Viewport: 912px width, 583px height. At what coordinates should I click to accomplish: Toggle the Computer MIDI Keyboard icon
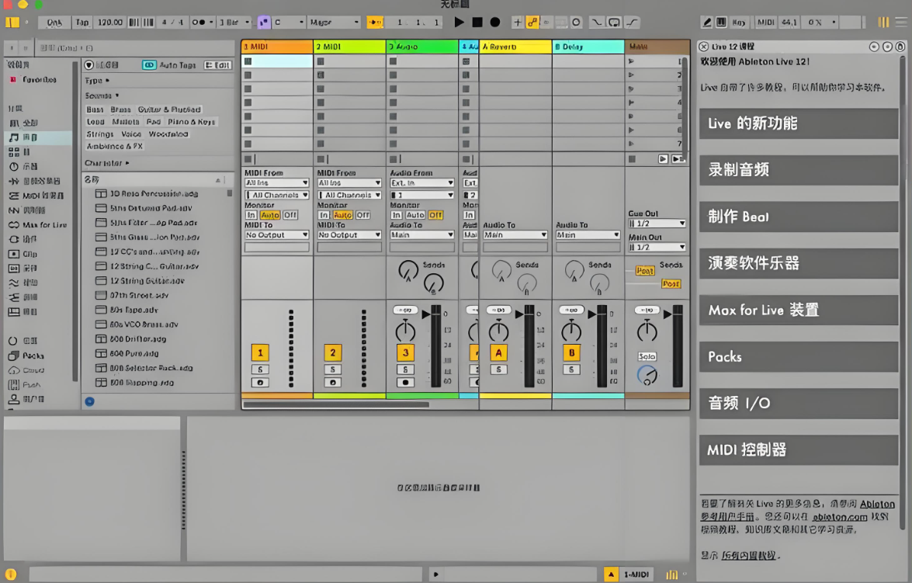tap(721, 22)
